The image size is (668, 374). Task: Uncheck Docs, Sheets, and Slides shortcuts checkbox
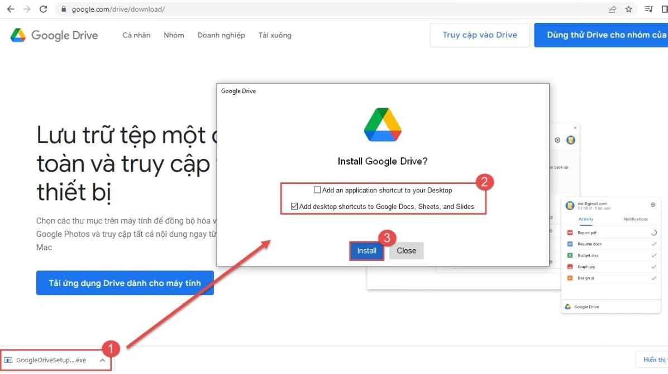[x=294, y=206]
